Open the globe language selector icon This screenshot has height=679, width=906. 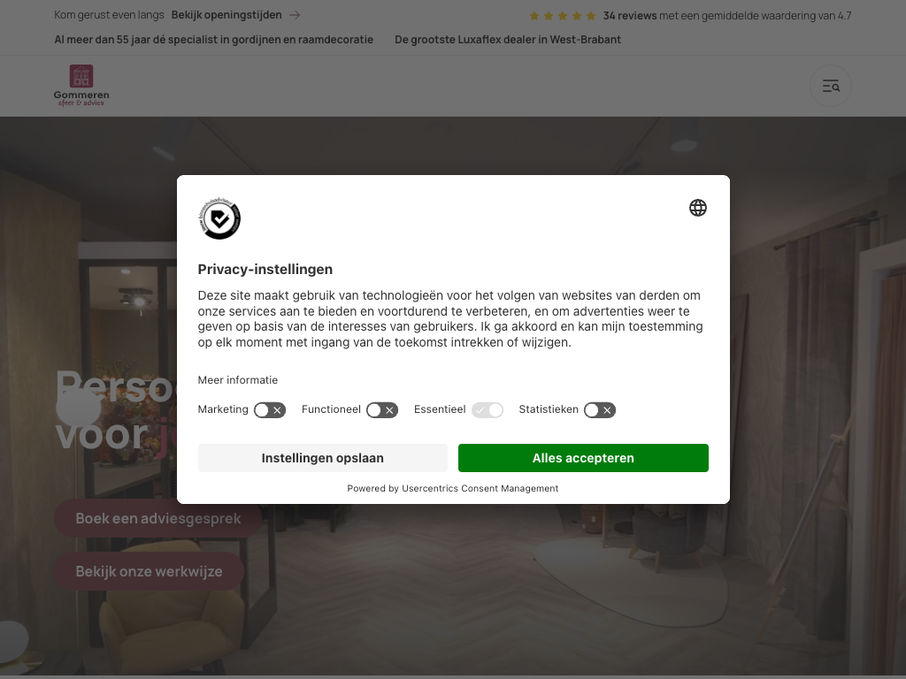(698, 208)
